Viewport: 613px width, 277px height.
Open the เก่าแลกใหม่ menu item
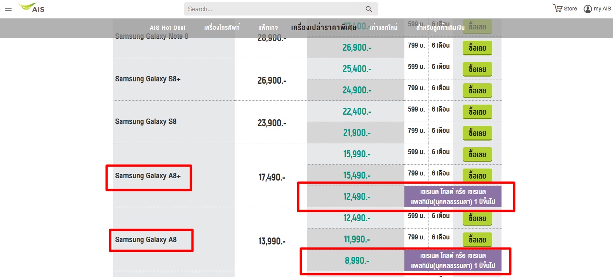click(x=383, y=28)
